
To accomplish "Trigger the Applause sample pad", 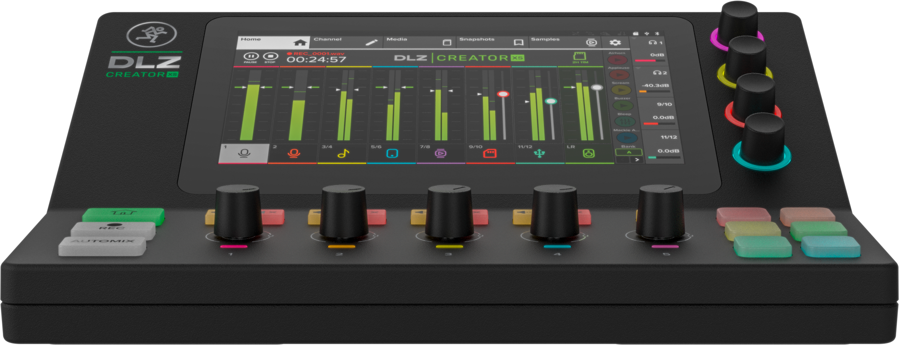I will tap(619, 75).
